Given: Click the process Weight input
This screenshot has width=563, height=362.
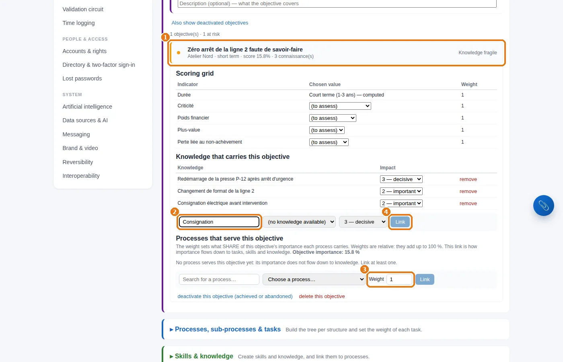Looking at the screenshot, I should click(x=399, y=280).
